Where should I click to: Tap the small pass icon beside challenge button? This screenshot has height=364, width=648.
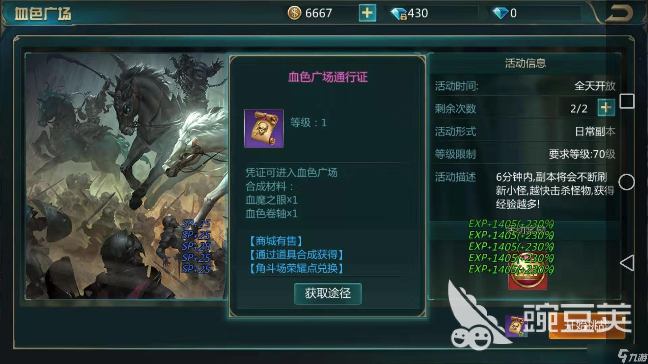point(516,326)
